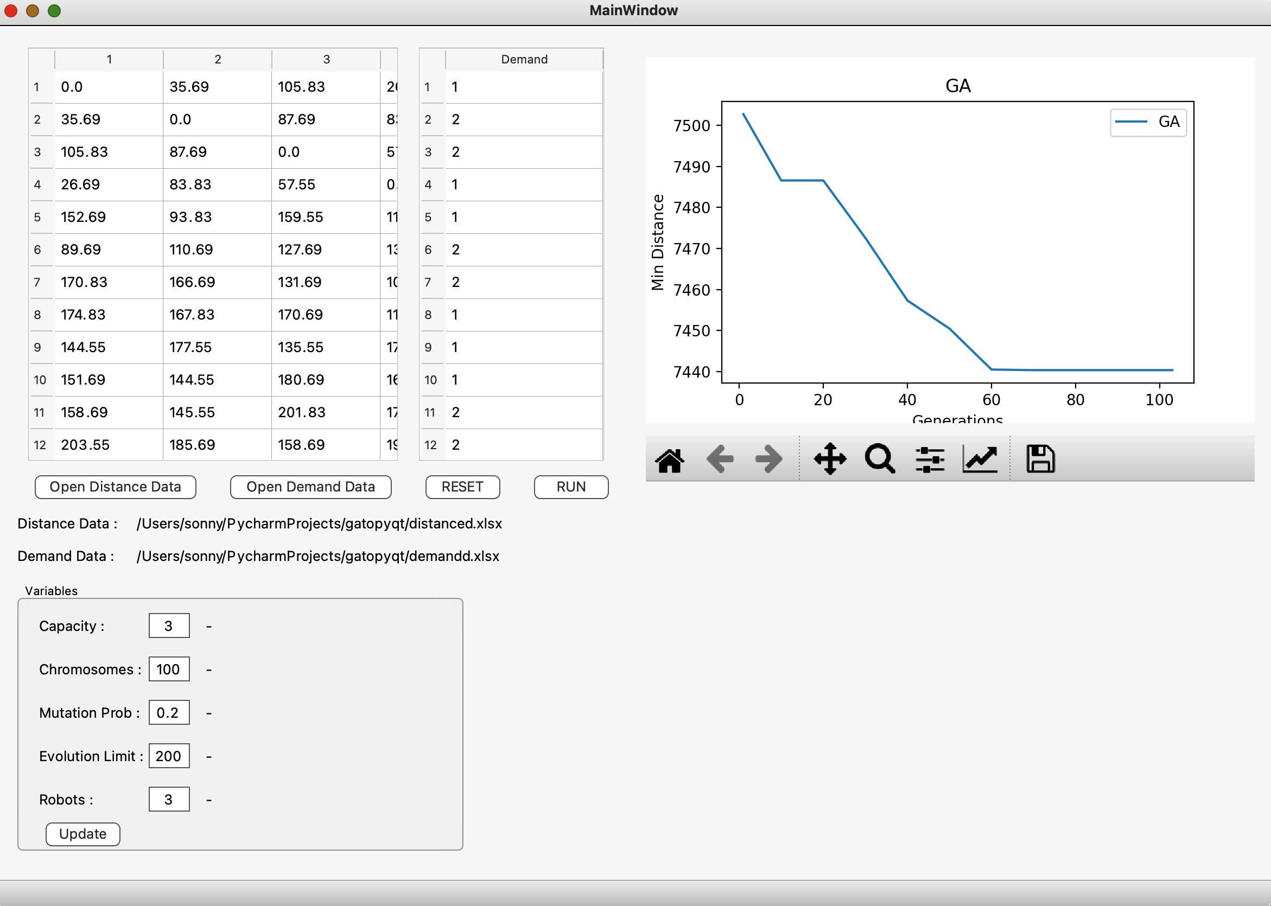1271x906 pixels.
Task: Click the GA legend entry on the plot
Action: (1147, 121)
